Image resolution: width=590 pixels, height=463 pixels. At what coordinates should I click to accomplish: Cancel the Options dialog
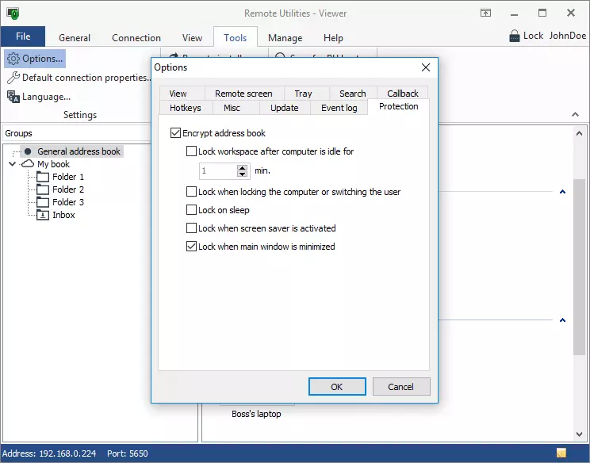tap(400, 387)
